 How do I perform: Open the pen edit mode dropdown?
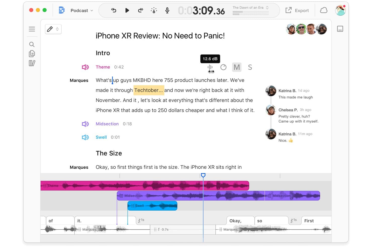53,29
